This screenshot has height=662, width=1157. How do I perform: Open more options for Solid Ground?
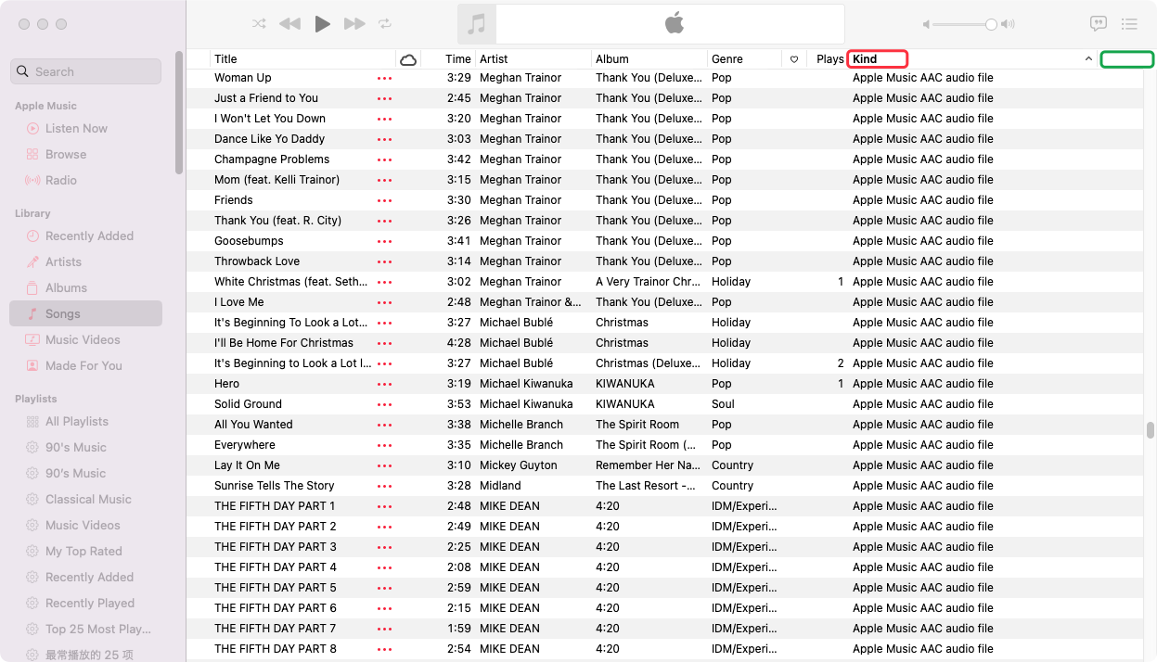click(384, 404)
